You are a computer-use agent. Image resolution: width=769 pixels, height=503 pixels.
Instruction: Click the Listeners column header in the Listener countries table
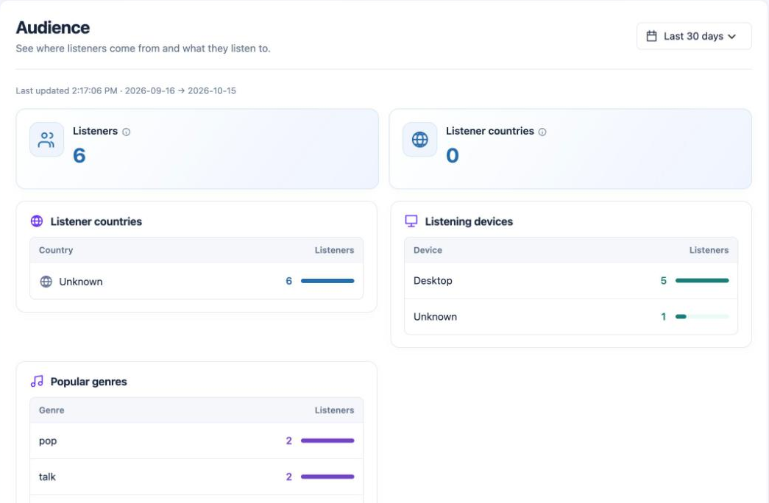[x=334, y=250]
